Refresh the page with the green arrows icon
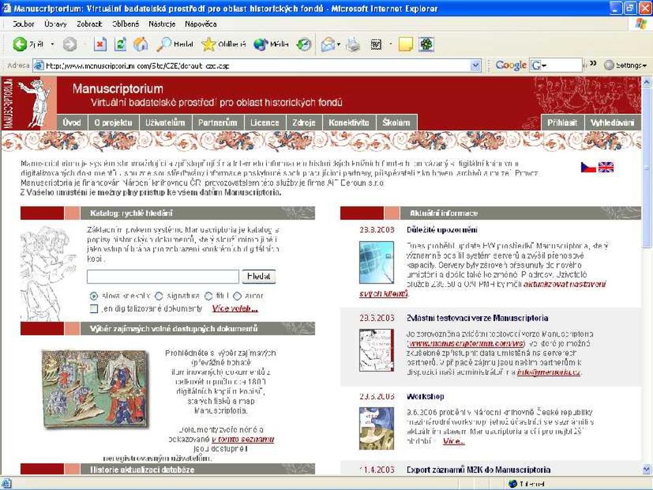 tap(121, 44)
